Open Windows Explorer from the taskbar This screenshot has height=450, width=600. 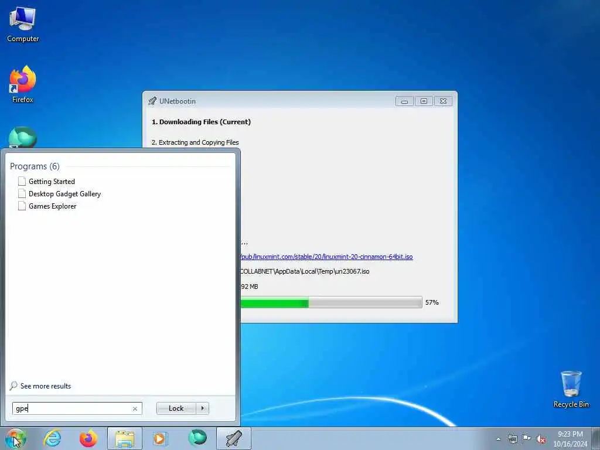coord(125,438)
